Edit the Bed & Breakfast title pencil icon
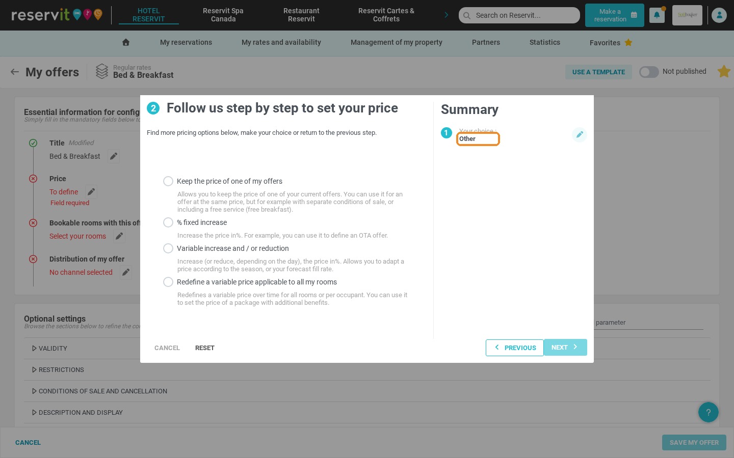Image resolution: width=734 pixels, height=458 pixels. click(114, 156)
